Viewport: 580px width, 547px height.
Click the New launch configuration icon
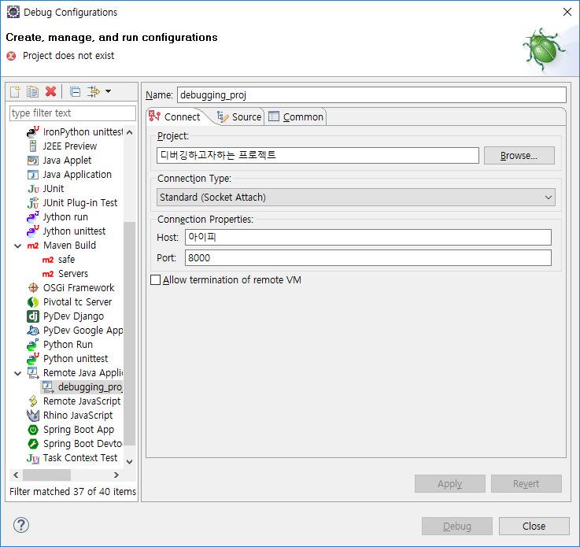tap(16, 91)
